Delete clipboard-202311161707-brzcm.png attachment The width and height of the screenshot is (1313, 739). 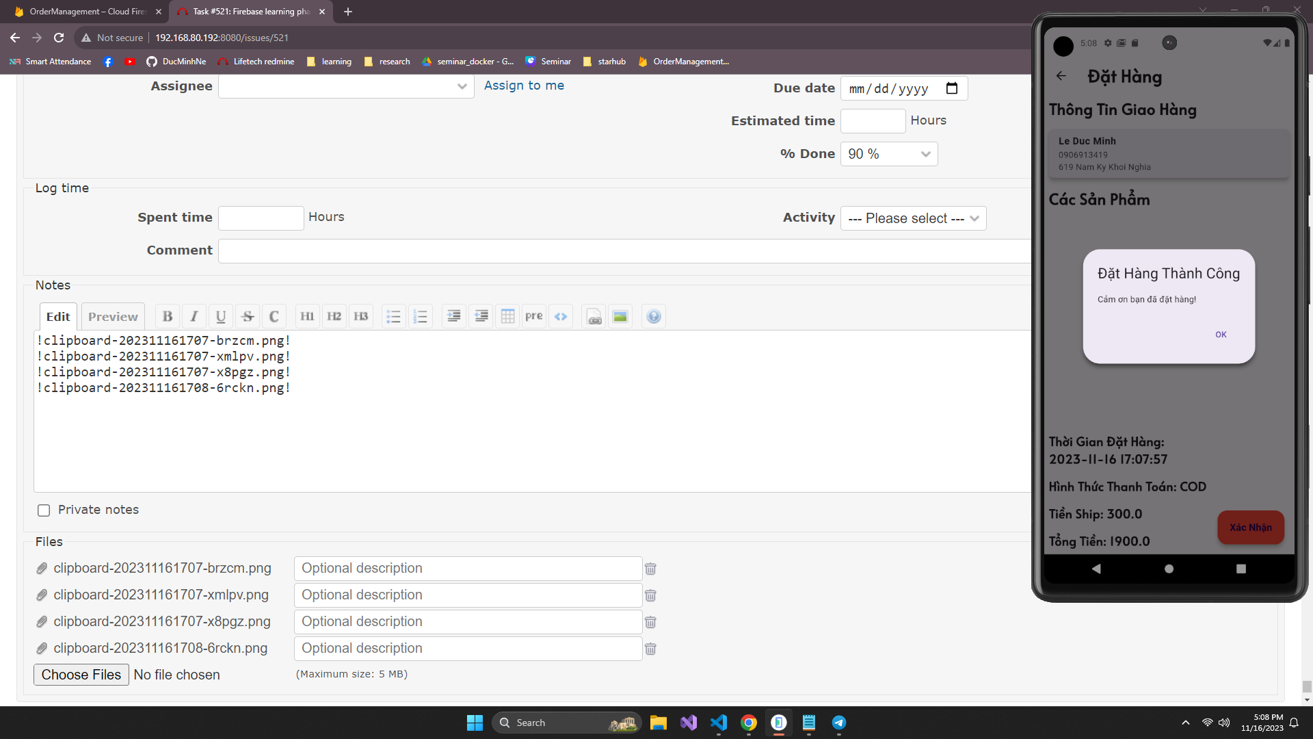(650, 569)
